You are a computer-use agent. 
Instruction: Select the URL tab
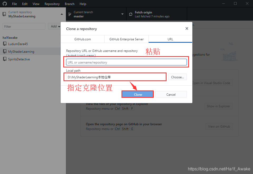click(170, 39)
